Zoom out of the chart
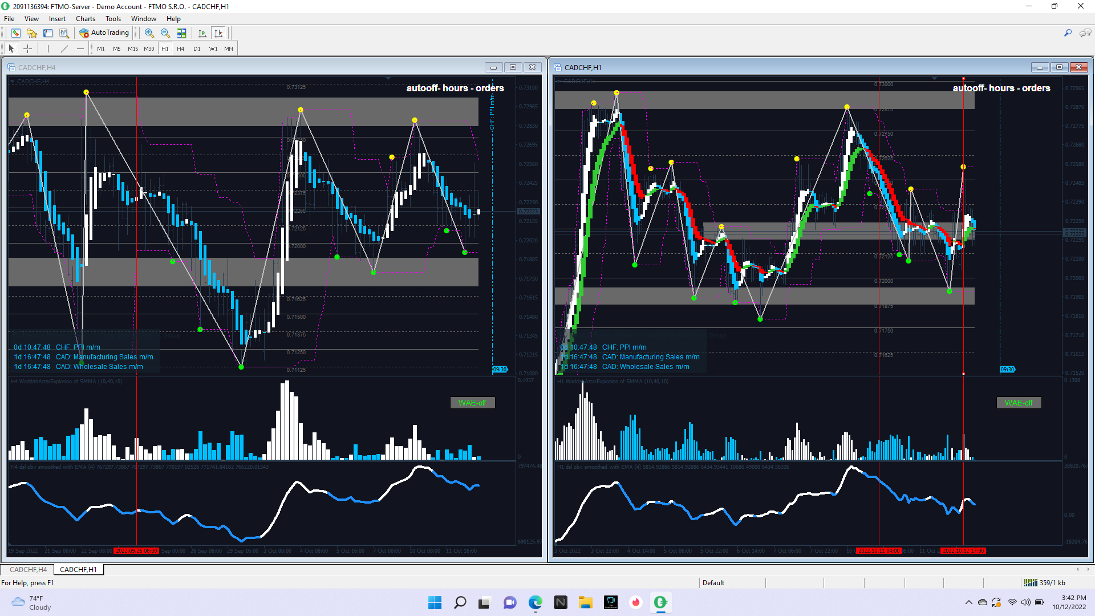 165,33
